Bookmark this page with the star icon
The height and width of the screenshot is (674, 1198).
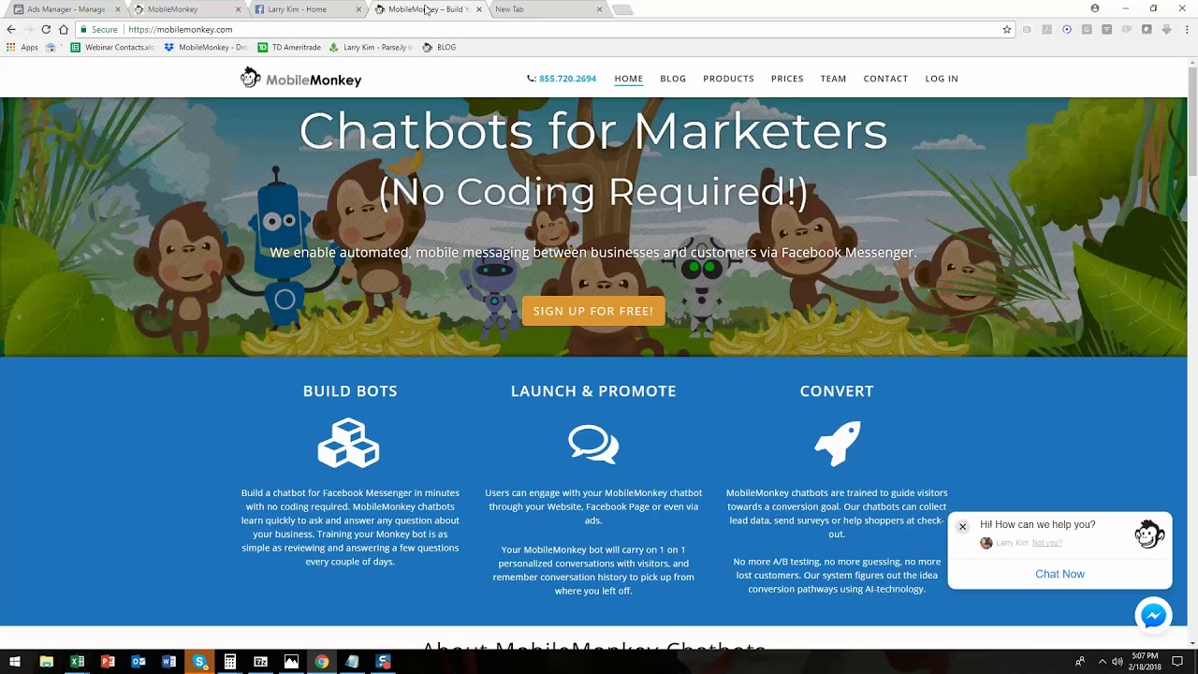point(1007,29)
